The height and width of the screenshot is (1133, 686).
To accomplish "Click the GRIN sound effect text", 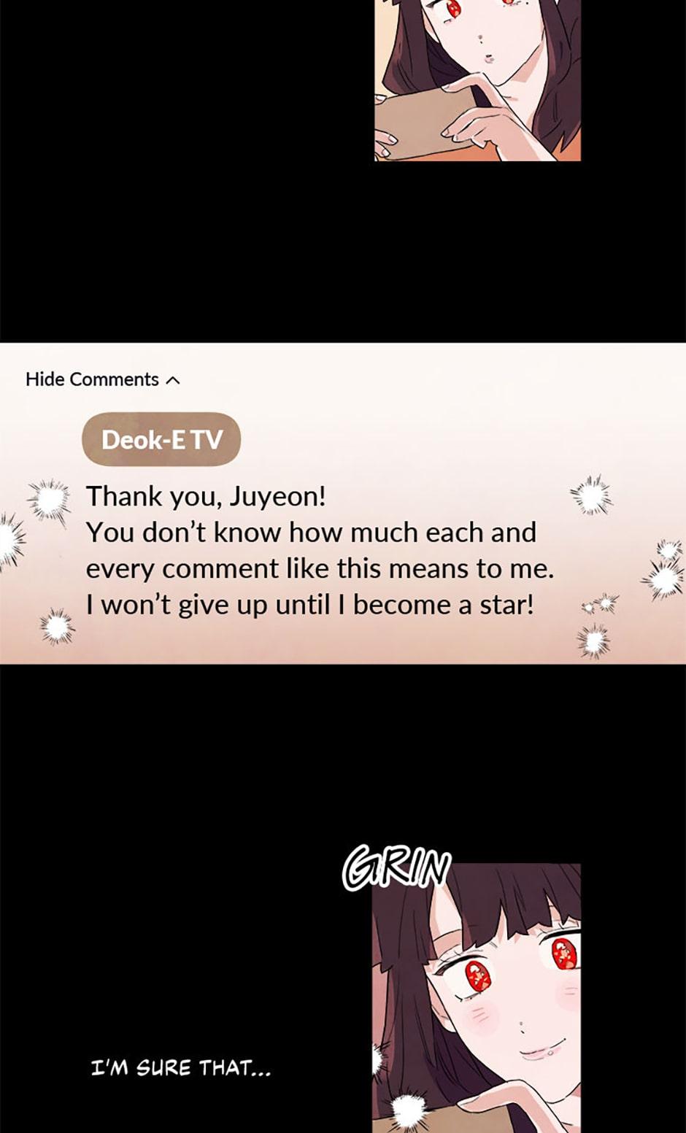I will 396,868.
